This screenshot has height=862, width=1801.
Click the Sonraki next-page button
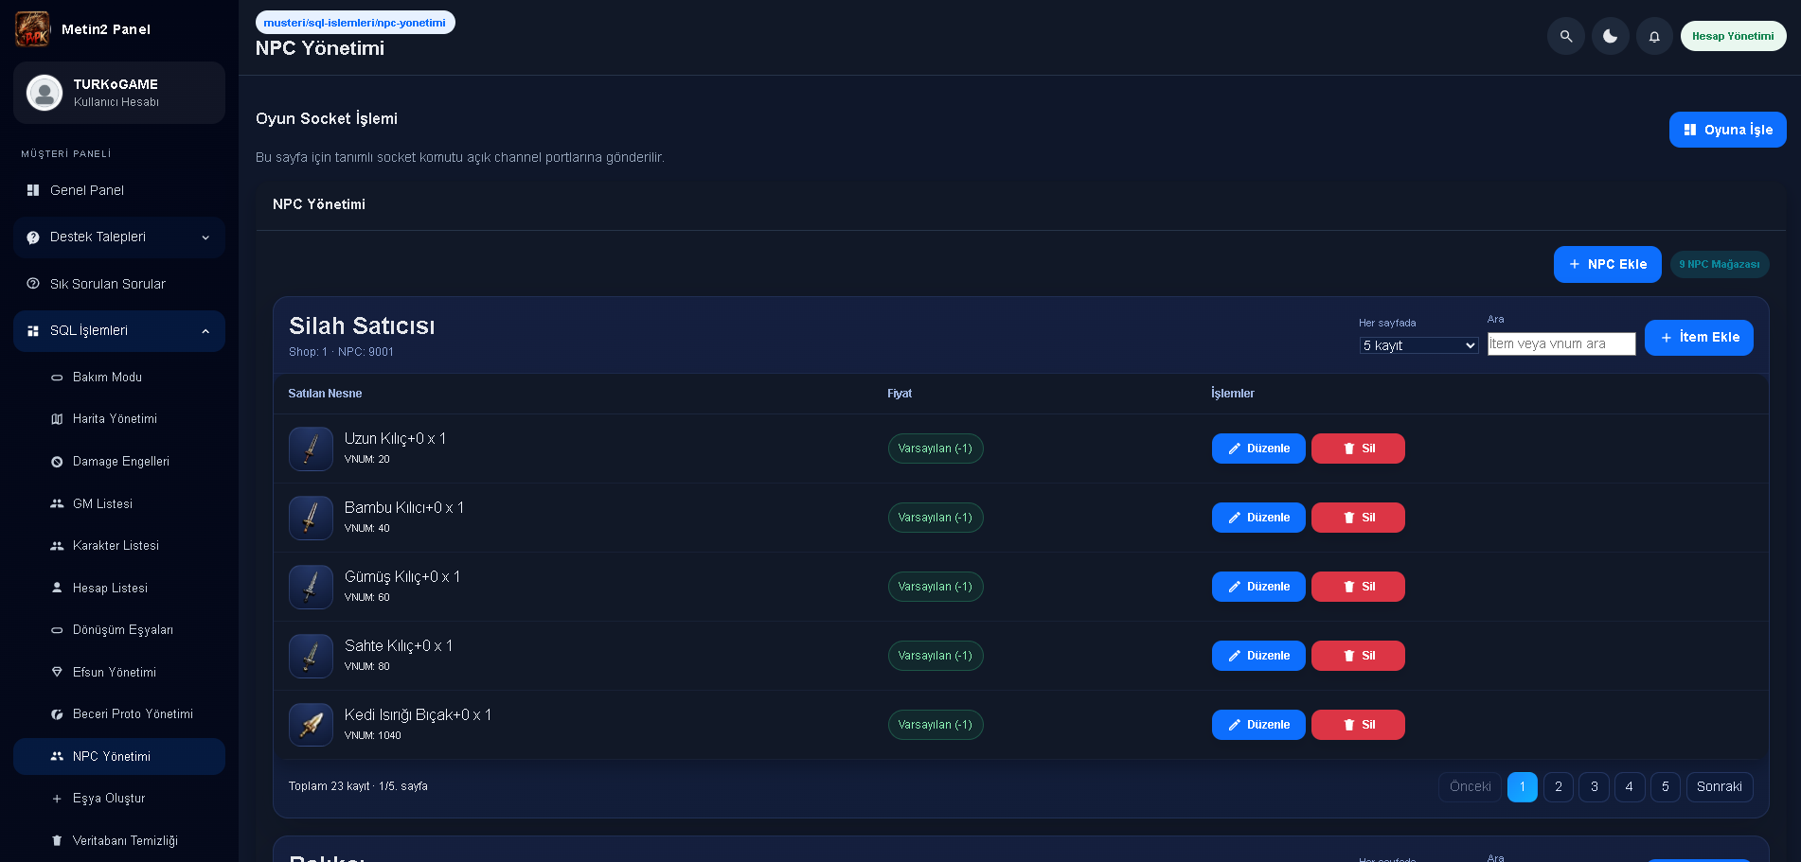(1720, 787)
